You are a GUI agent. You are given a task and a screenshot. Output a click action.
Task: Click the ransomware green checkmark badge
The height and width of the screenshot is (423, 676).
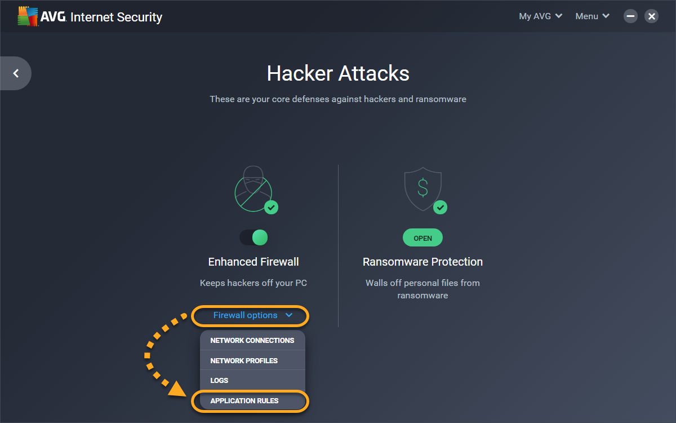point(441,208)
